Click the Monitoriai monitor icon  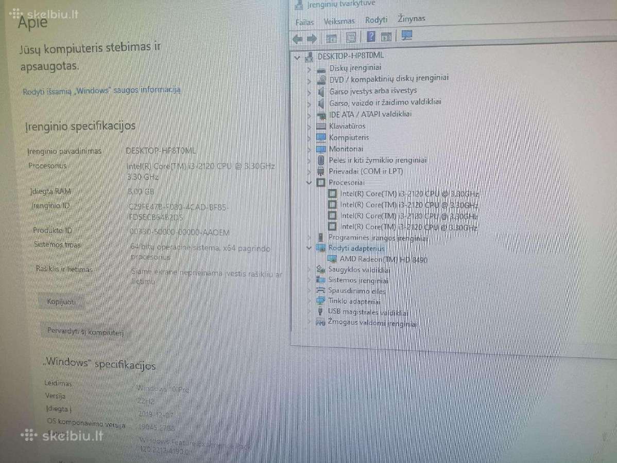click(321, 149)
